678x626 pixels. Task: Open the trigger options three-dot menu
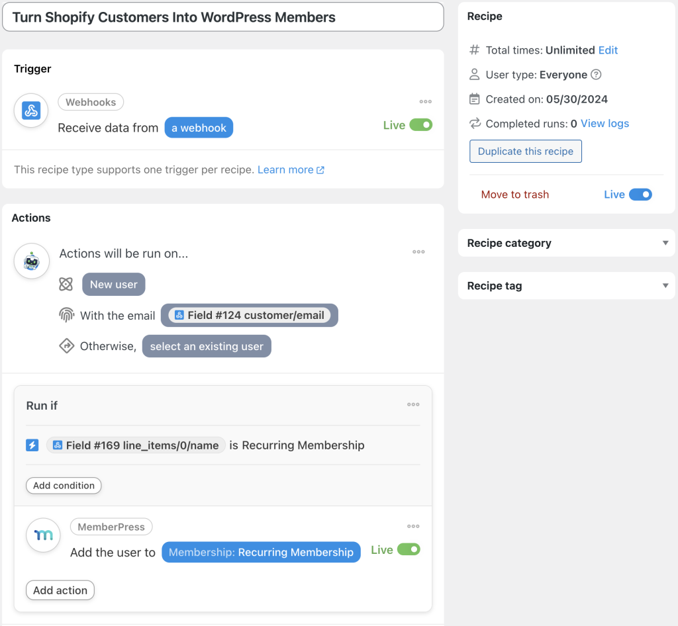[424, 101]
